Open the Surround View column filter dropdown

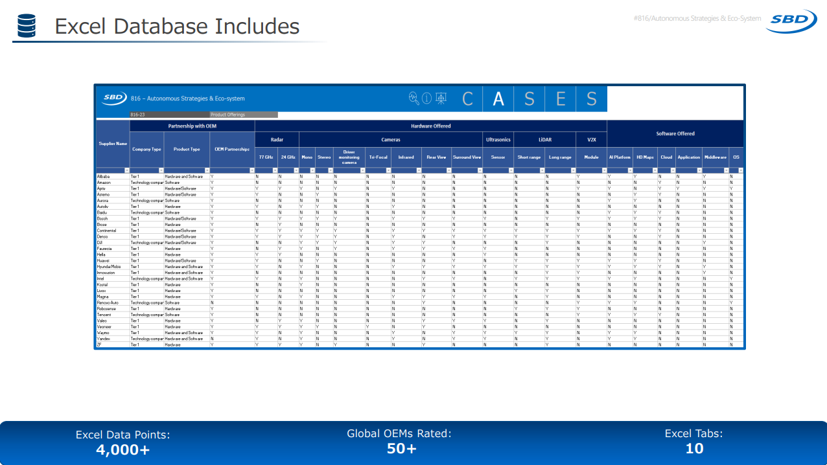click(x=480, y=170)
